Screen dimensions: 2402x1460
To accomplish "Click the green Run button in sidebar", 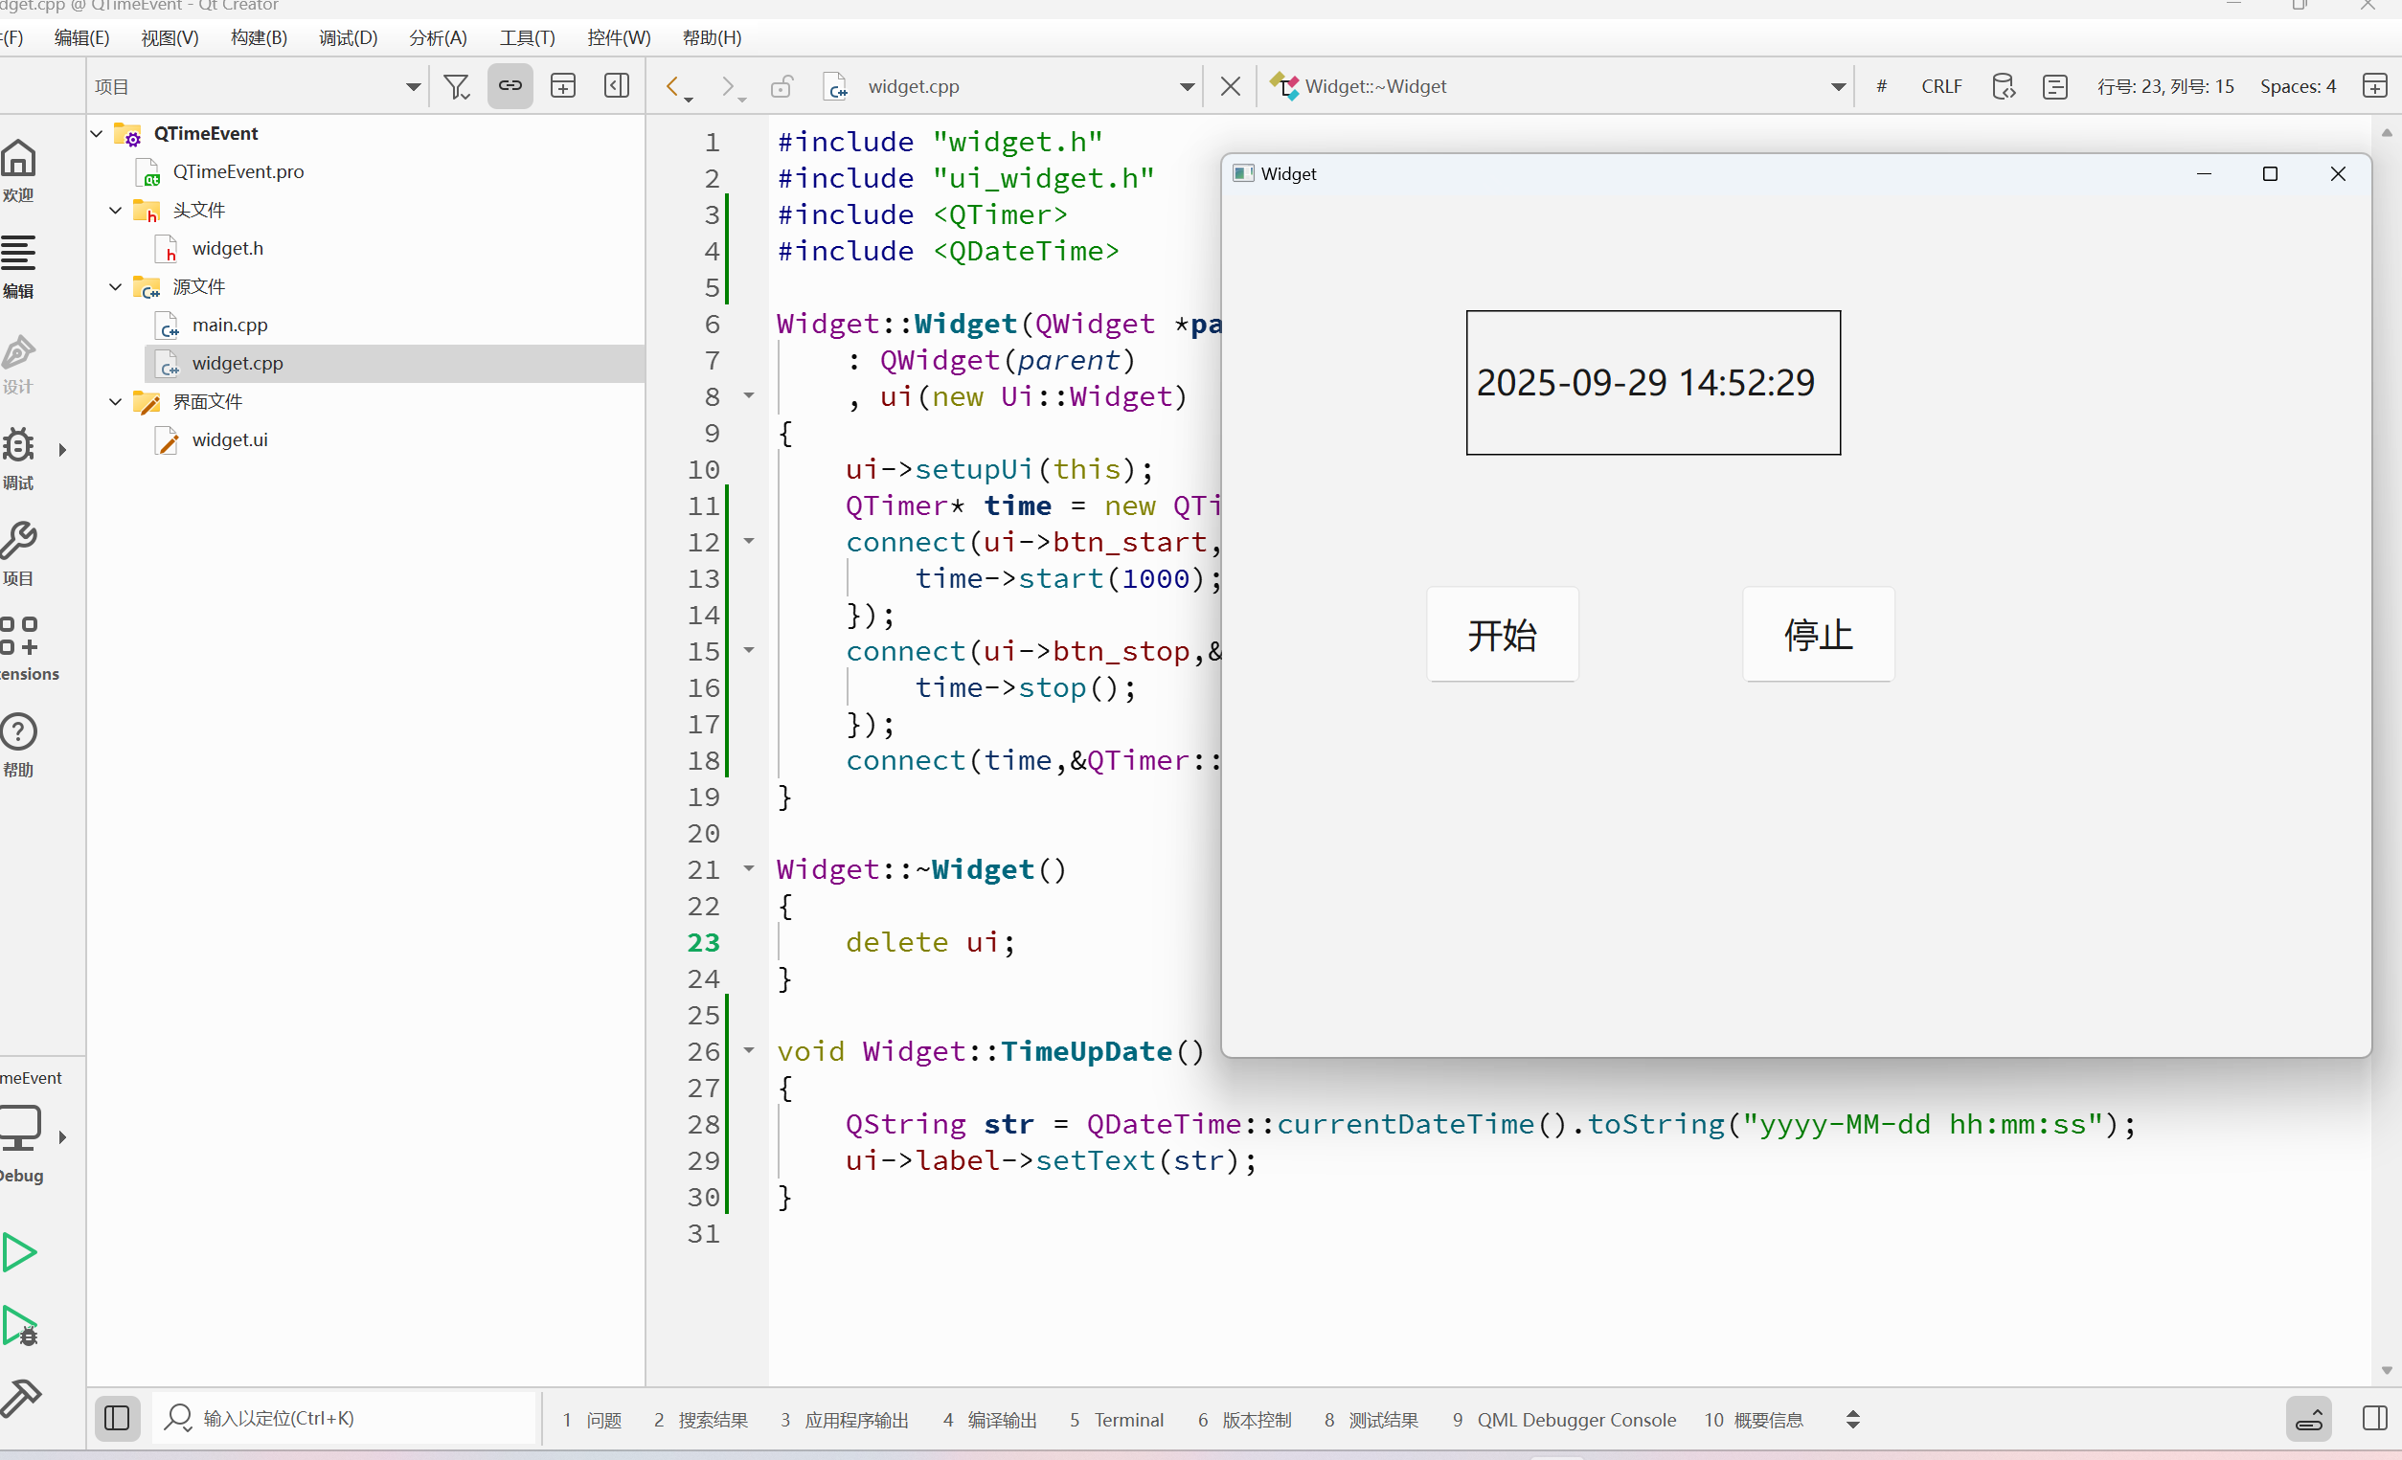I will point(19,1251).
